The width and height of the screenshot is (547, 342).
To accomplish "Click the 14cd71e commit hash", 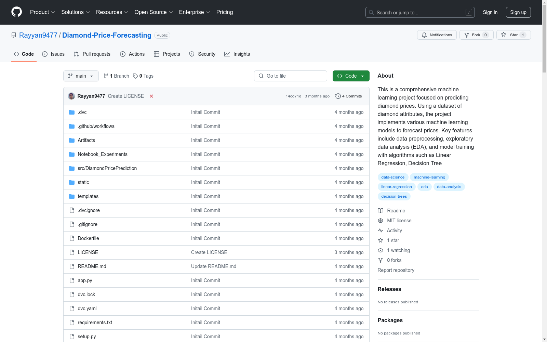I will (293, 96).
